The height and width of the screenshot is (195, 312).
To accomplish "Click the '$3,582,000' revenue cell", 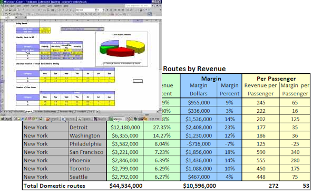I will 125,144.
